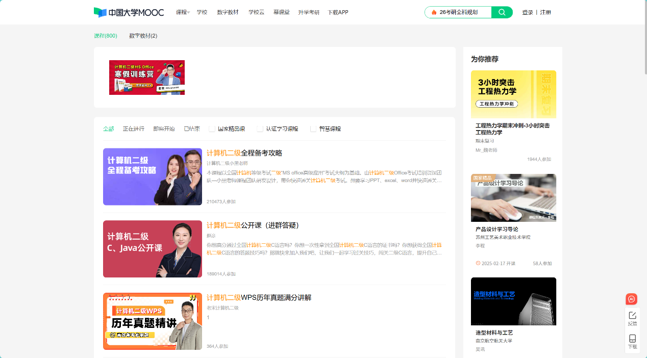Viewport: 647px width, 358px height.
Task: Select the 正在进行 filter tab
Action: click(133, 129)
